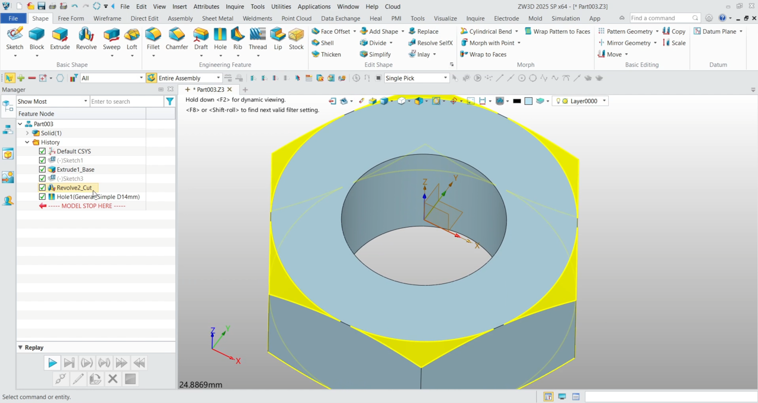
Task: Expand the Solid(1) tree node
Action: point(27,133)
